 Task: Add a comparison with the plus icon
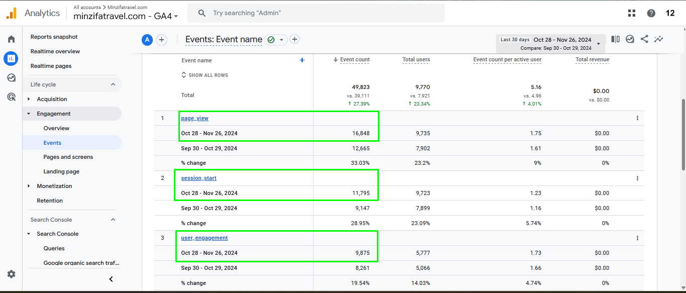coord(161,39)
